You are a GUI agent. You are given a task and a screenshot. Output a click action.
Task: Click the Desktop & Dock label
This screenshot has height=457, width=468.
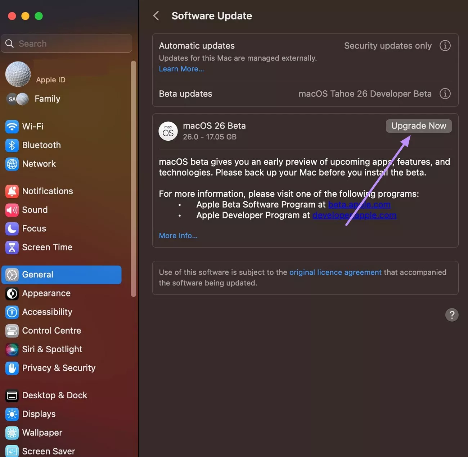[55, 395]
